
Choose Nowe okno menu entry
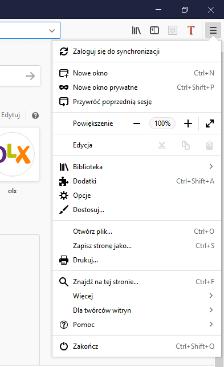point(137,73)
